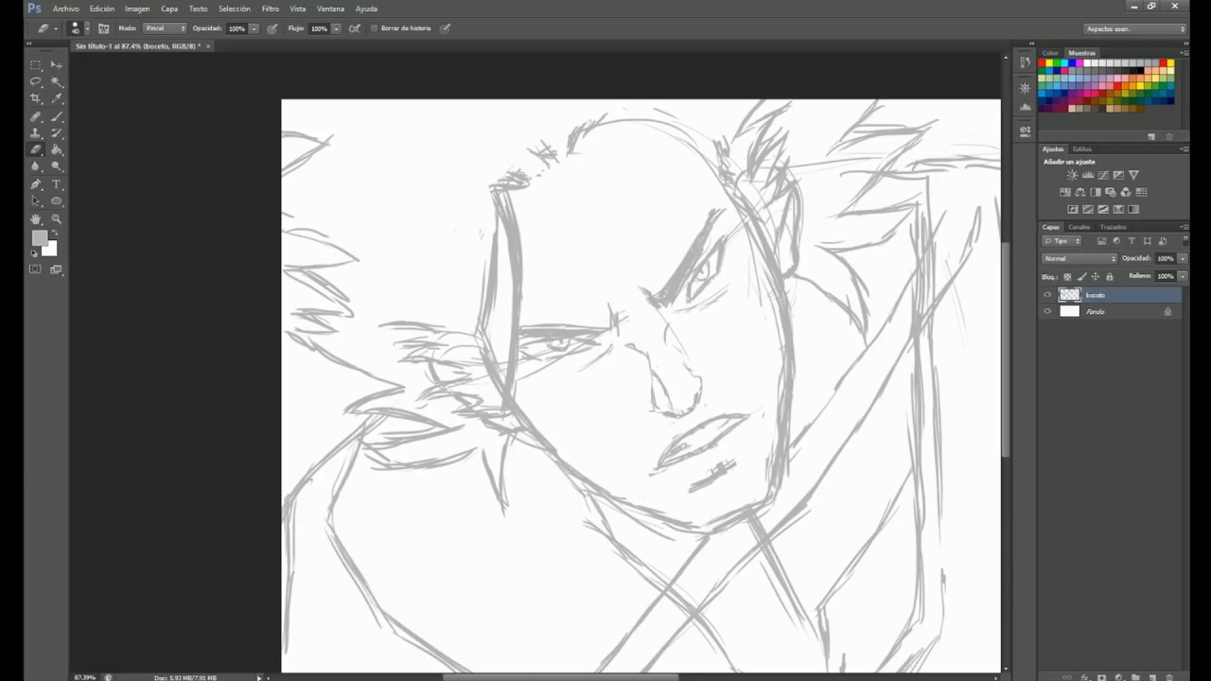Select the Paint Bucket tool
The width and height of the screenshot is (1211, 681).
[57, 149]
